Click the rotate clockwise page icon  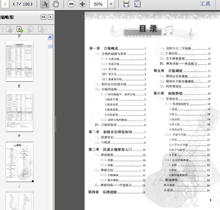click(41, 29)
